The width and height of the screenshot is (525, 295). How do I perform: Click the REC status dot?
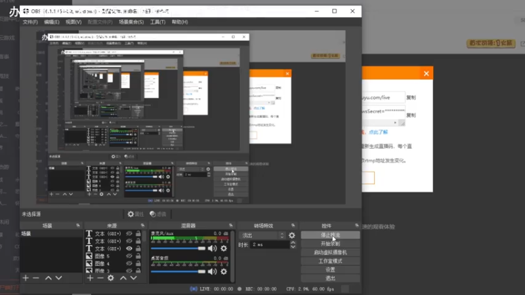click(x=240, y=289)
